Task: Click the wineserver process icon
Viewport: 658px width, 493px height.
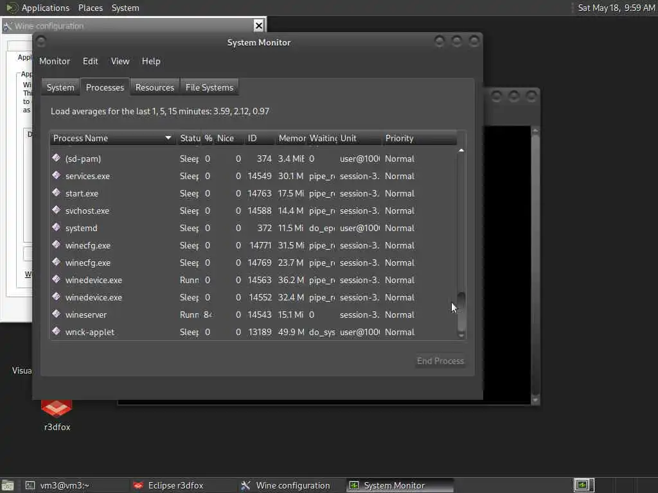Action: [x=57, y=314]
